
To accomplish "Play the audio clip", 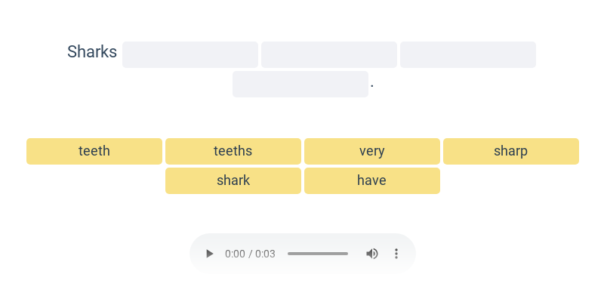I will click(x=209, y=254).
